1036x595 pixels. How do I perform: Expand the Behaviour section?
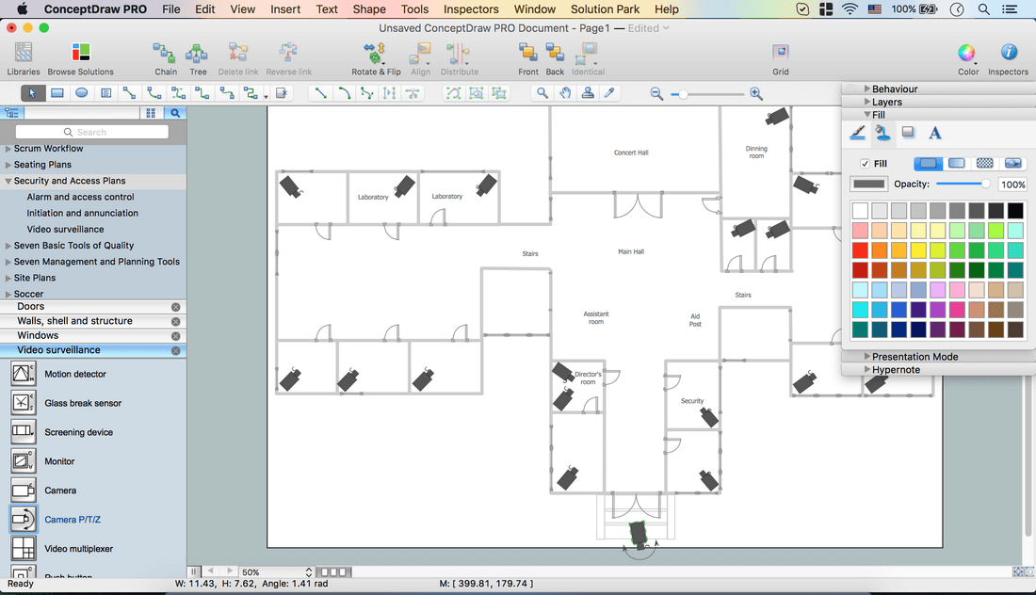point(866,88)
